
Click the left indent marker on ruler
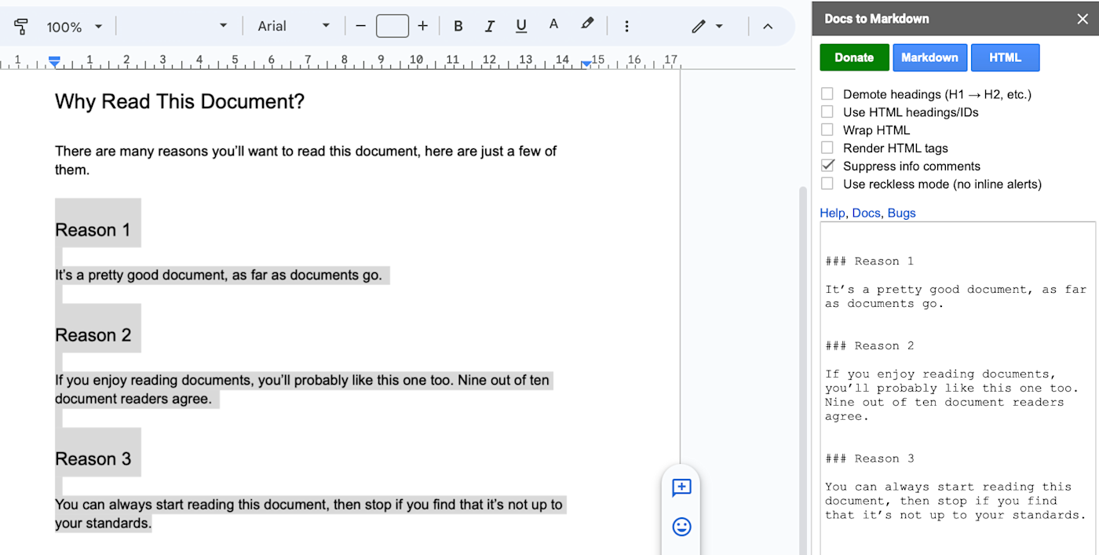coord(54,60)
